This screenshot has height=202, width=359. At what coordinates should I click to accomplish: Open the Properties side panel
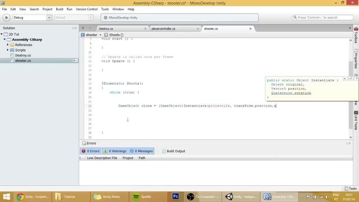click(356, 59)
